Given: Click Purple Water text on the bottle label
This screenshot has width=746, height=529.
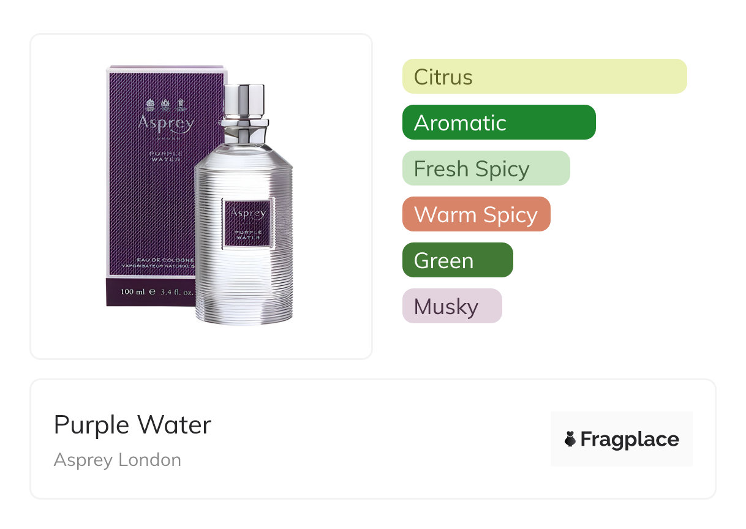Looking at the screenshot, I should [247, 234].
